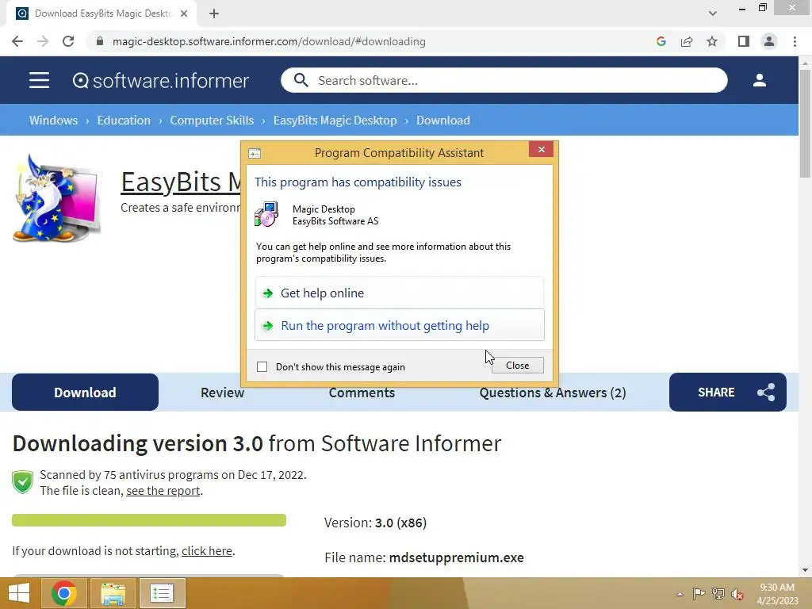
Task: Click the green antivirus shield icon
Action: pyautogui.click(x=22, y=481)
